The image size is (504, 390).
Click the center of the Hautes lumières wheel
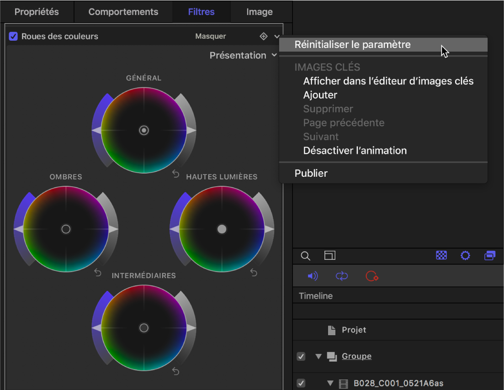pyautogui.click(x=222, y=229)
